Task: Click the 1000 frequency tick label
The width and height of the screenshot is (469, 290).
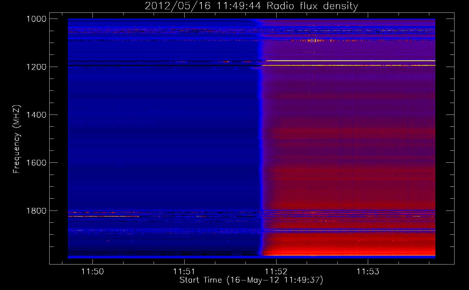Action: 36,19
